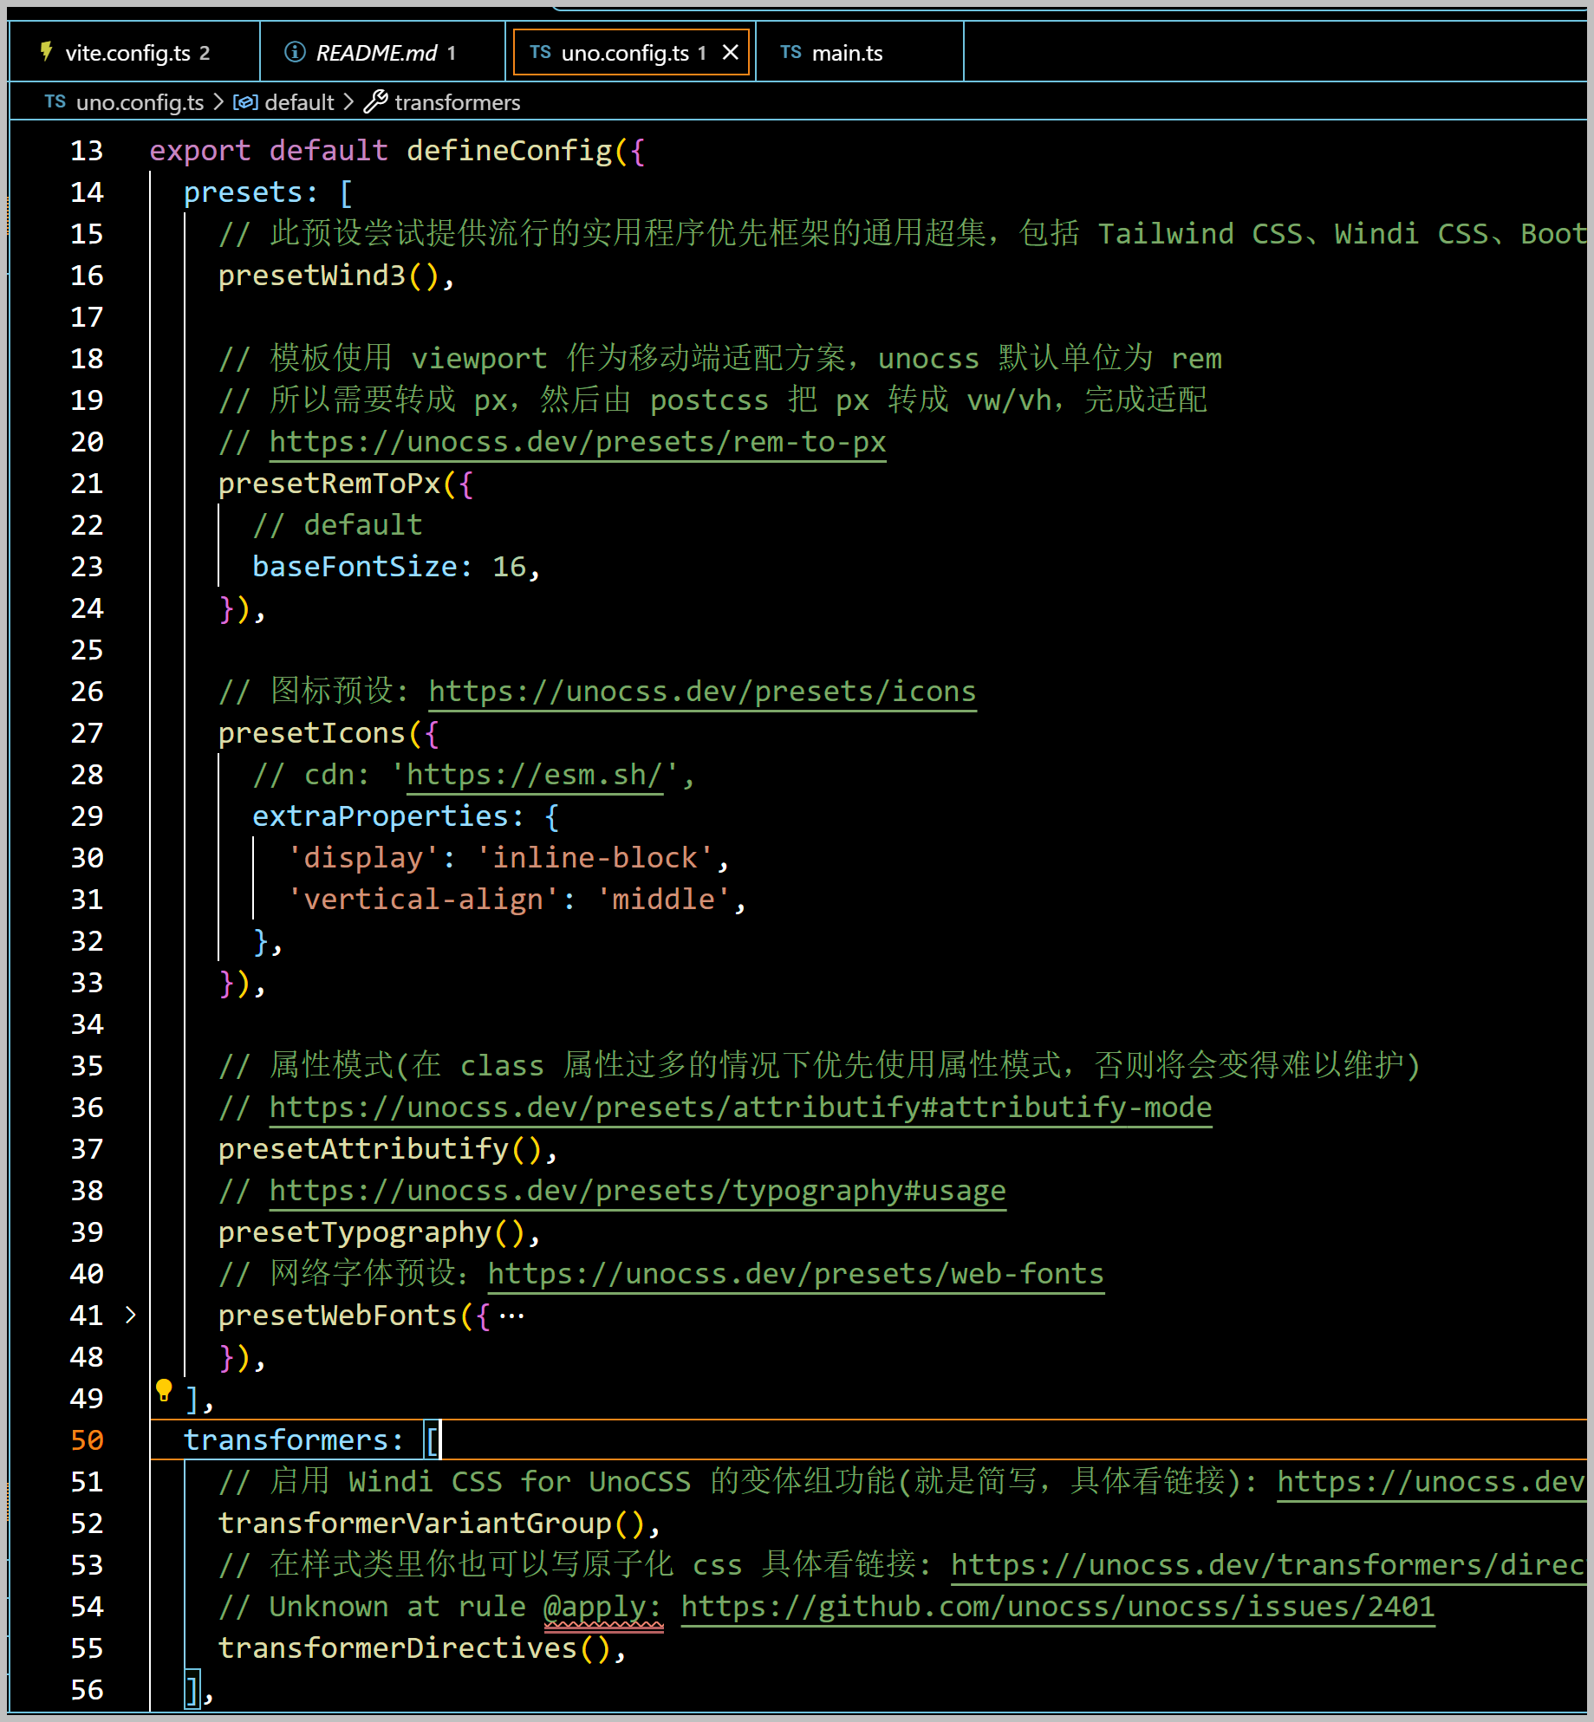Open uno.config.ts breadcrumb dropdown
Image resolution: width=1594 pixels, height=1722 pixels.
(140, 102)
